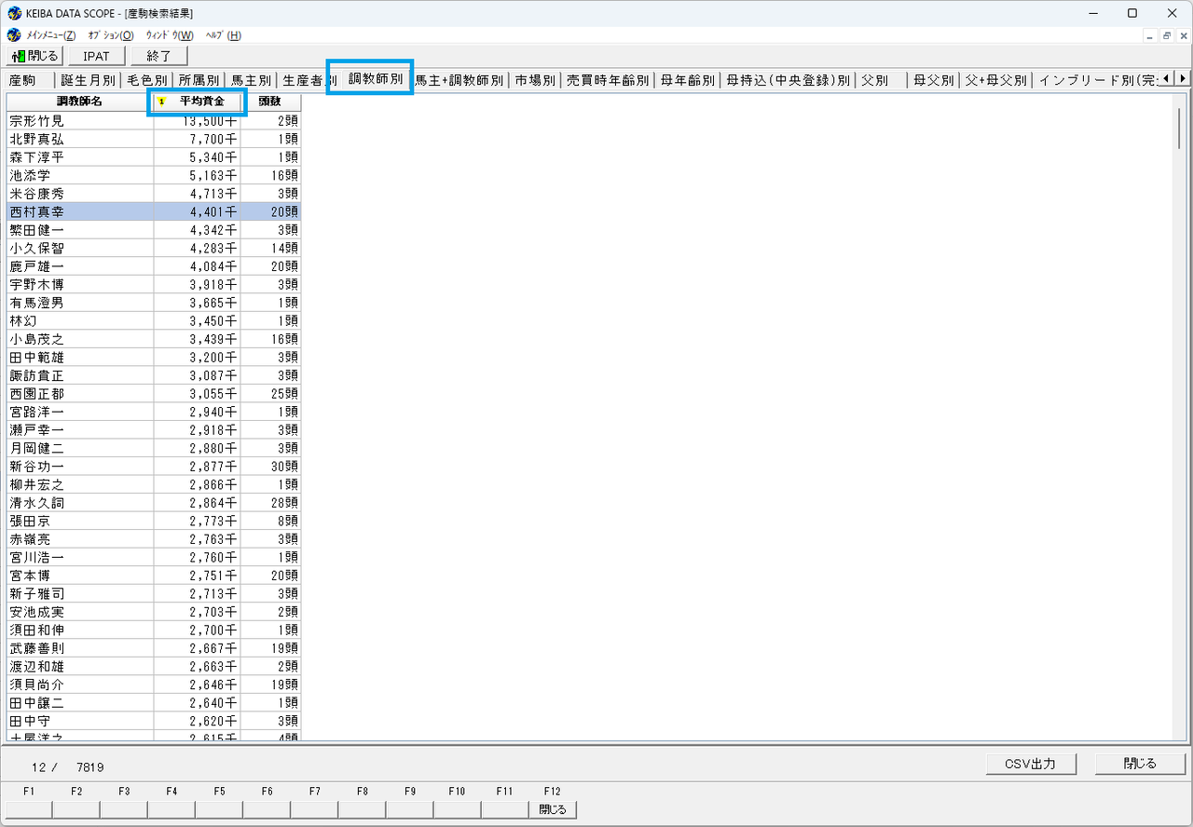The image size is (1193, 827).
Task: Click the toolbar 閉じる button with door icon
Action: click(34, 56)
